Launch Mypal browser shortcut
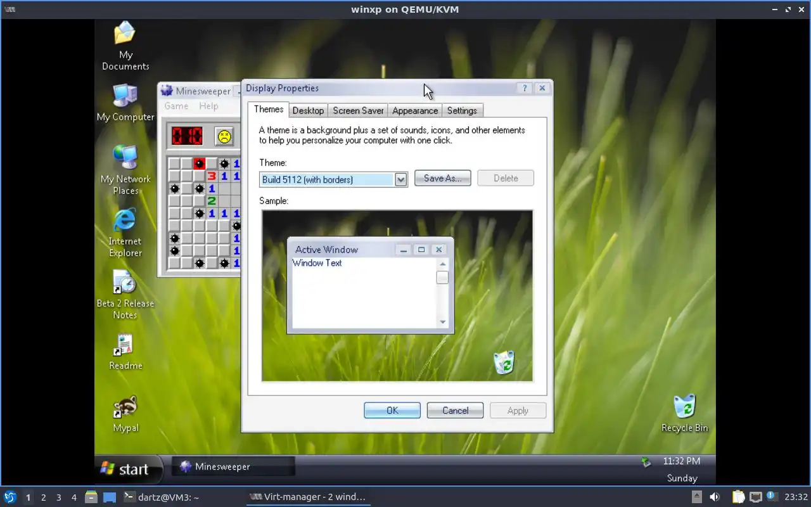 [125, 414]
